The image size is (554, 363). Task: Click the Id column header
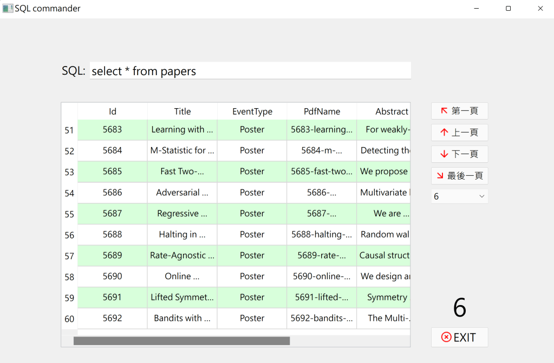tap(113, 111)
